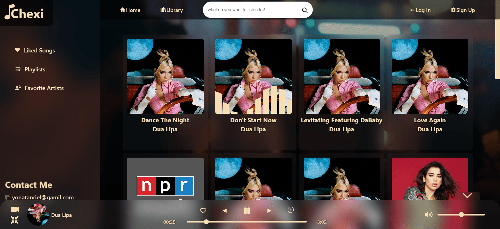The height and width of the screenshot is (229, 500).
Task: Click the total duration 3:02
Action: [x=322, y=222]
